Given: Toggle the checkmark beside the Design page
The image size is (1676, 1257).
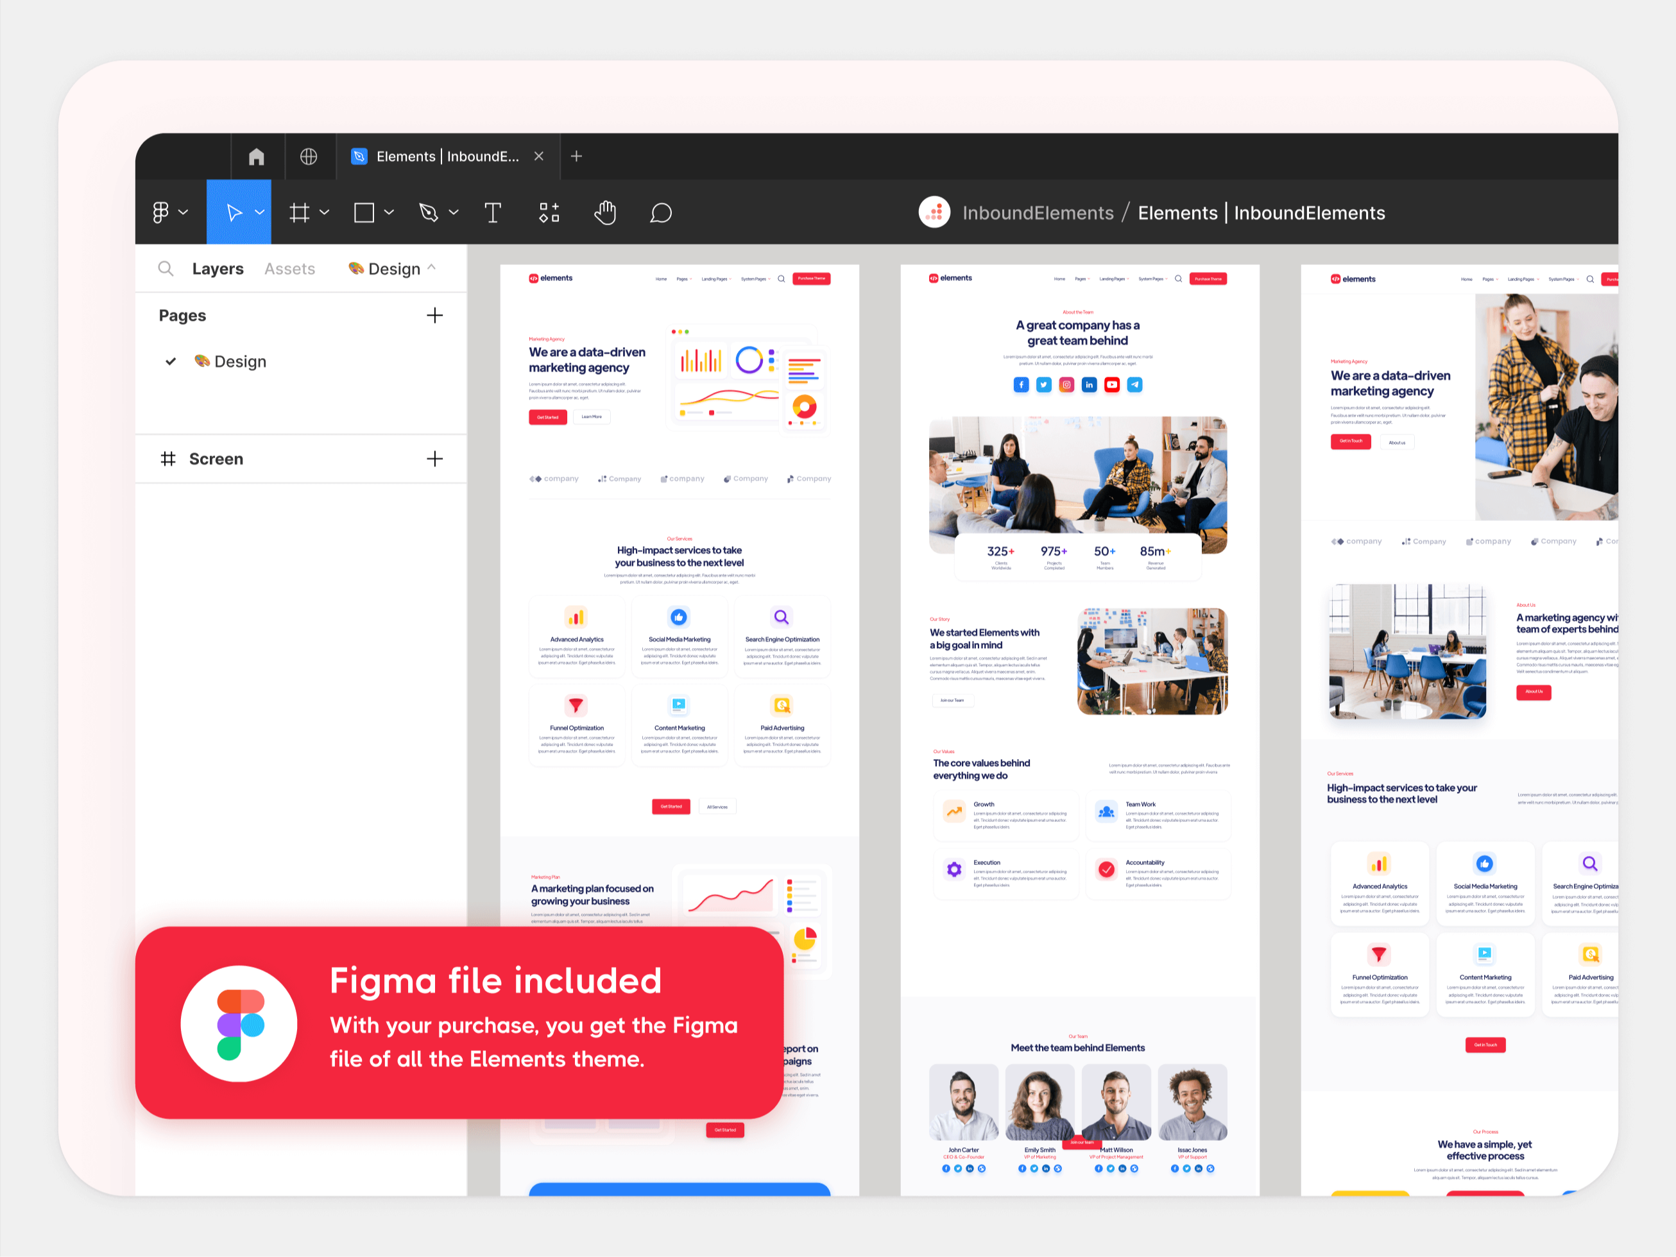Looking at the screenshot, I should click(171, 361).
